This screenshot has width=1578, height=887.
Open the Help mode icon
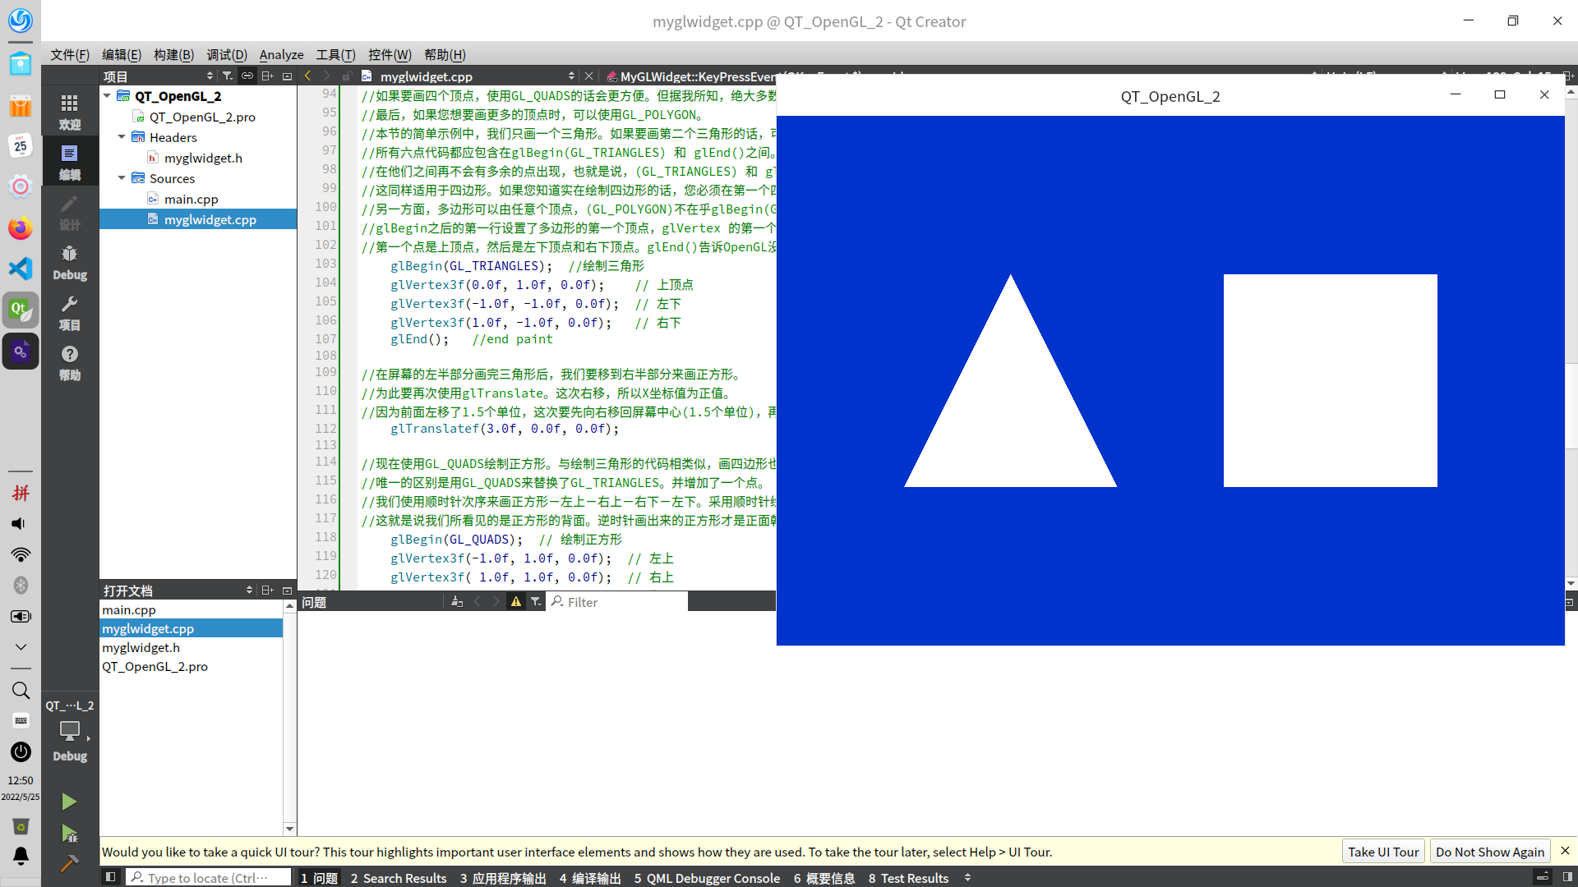[69, 362]
